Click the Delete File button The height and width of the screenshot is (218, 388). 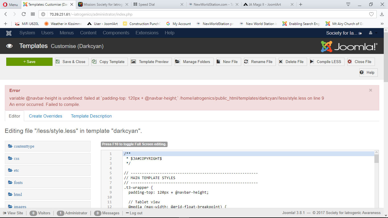[x=292, y=62]
